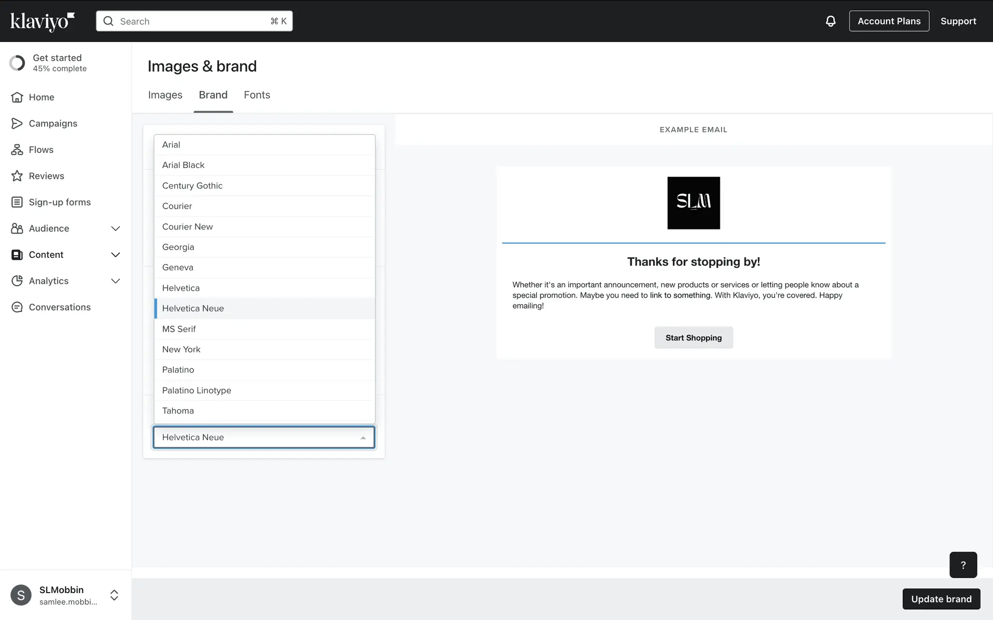This screenshot has height=620, width=993.
Task: Click the Klaviyo logo
Action: tap(42, 21)
